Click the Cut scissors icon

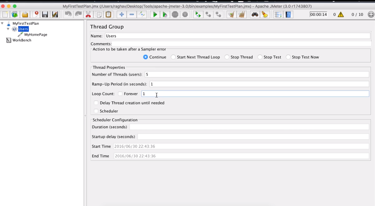[88, 15]
